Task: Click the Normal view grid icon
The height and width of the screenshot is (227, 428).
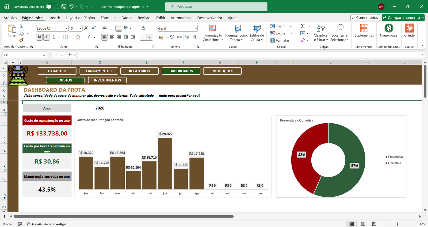Action: tap(352, 224)
